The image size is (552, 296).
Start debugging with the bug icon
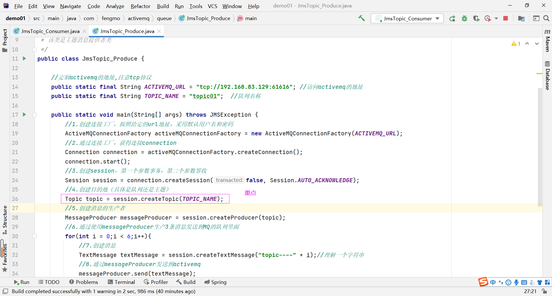[x=464, y=18]
